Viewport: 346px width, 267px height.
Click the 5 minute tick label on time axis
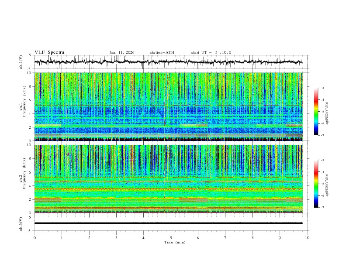[x=171, y=237]
